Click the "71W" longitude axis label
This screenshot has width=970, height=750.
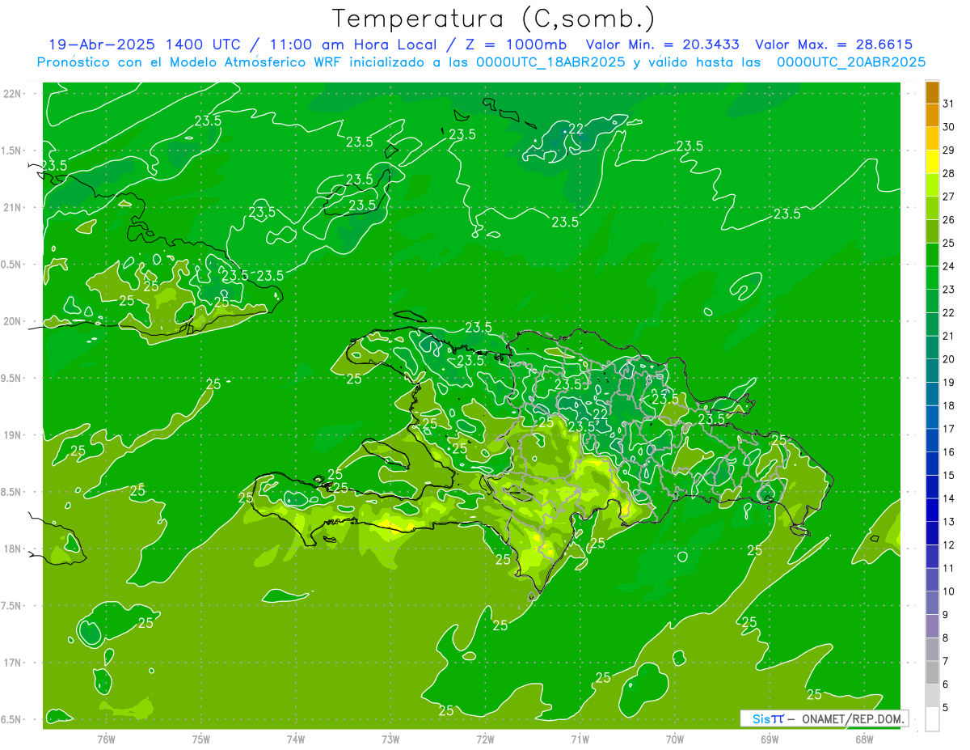[580, 739]
